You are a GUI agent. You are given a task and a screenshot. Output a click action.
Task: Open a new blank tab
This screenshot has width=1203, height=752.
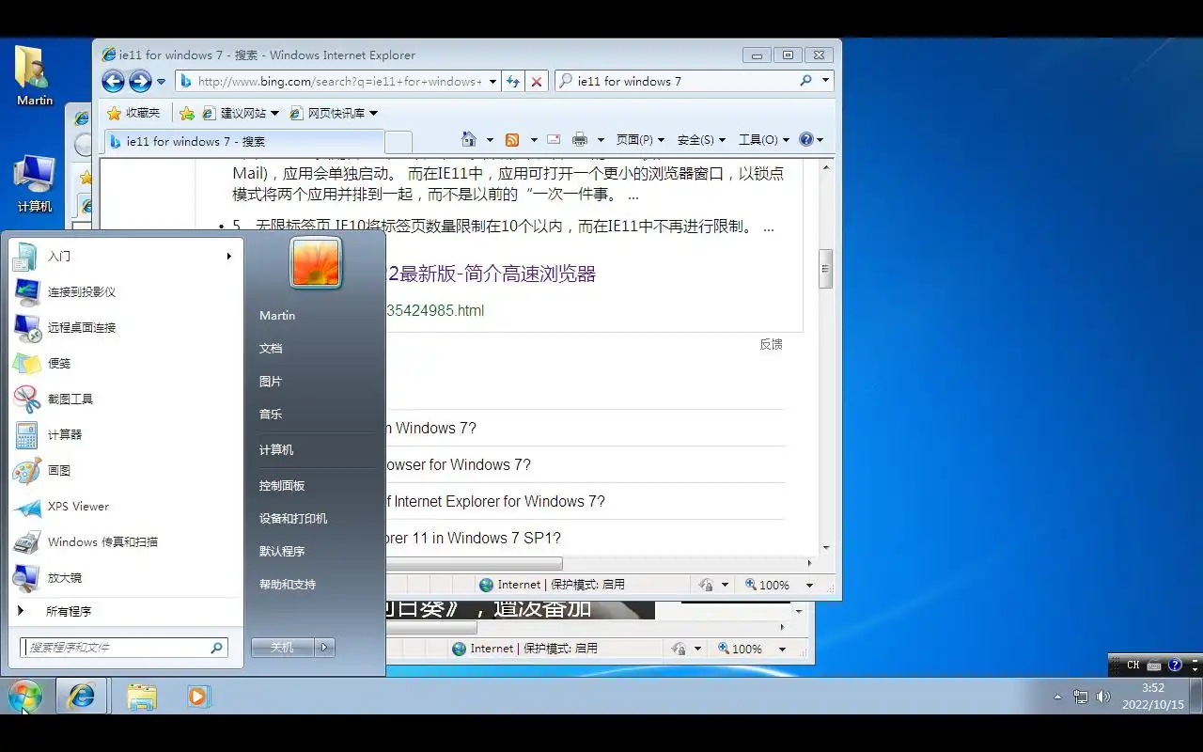tap(398, 142)
